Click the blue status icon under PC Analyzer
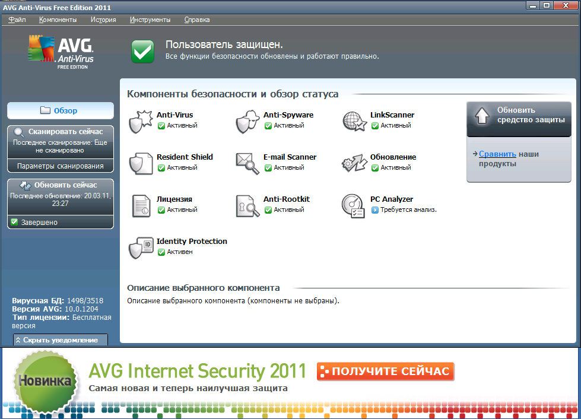 374,210
